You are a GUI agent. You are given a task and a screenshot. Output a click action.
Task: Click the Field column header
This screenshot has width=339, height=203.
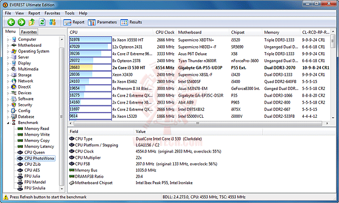coord(101,131)
